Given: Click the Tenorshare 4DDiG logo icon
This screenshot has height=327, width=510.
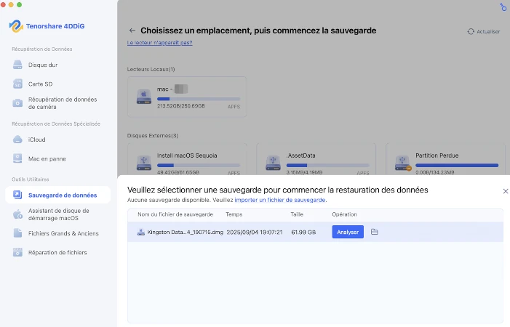Looking at the screenshot, I should (16, 26).
